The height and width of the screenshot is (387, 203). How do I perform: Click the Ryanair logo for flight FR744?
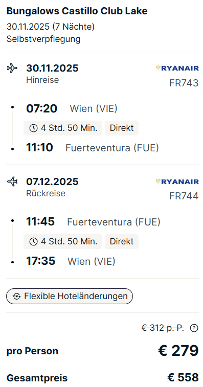[177, 181]
